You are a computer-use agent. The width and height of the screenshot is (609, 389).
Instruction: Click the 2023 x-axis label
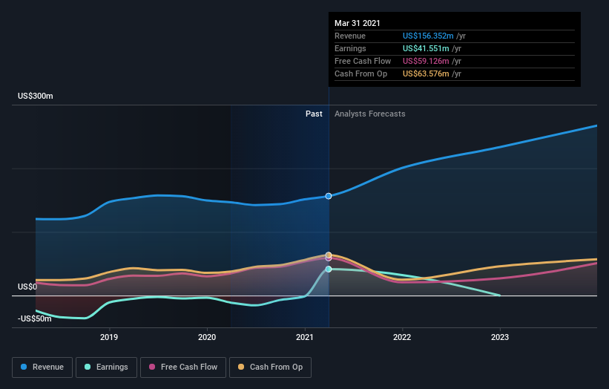(500, 337)
